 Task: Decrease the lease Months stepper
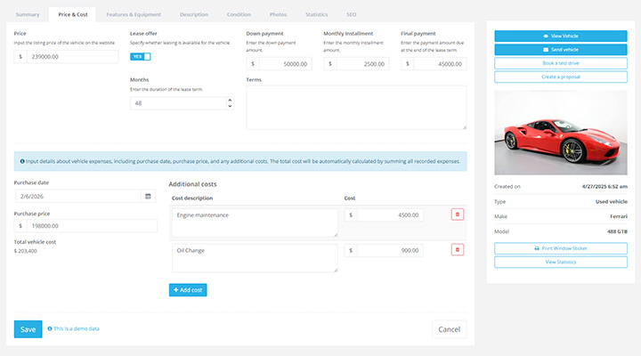point(230,106)
